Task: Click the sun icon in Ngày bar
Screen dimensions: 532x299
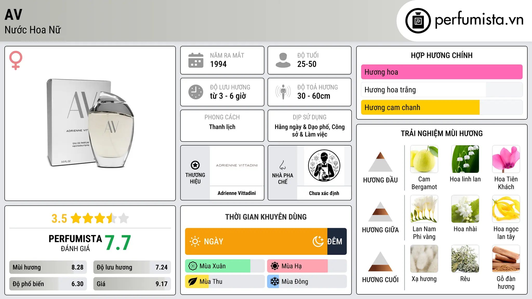Action: 195,241
